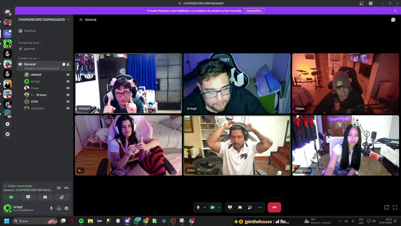Open server icon with badge 31
Viewport: 401px width, 226px height.
pos(8,104)
